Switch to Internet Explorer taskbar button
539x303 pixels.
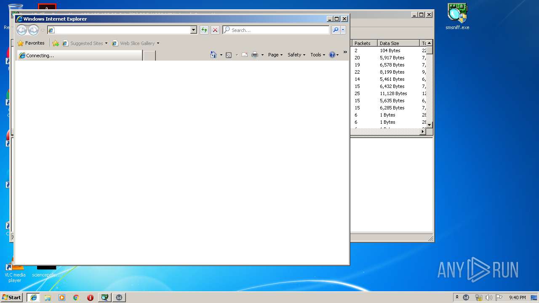(x=34, y=298)
